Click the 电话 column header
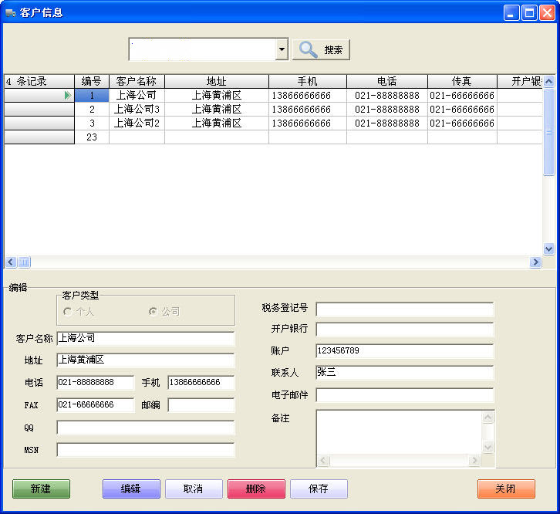The height and width of the screenshot is (514, 560). (x=386, y=81)
